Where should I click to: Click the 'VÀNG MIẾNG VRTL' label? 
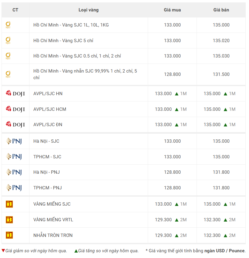point(53,219)
